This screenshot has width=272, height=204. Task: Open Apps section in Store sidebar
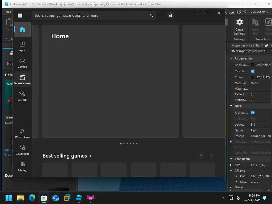(x=22, y=47)
